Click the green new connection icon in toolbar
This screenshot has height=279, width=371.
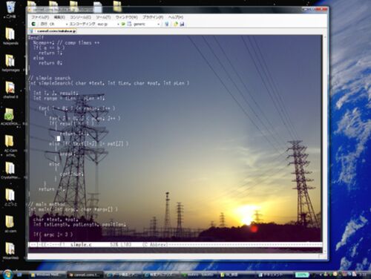(33, 24)
